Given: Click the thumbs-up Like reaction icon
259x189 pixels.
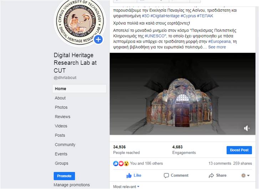Looking at the screenshot, I should pos(116,164).
